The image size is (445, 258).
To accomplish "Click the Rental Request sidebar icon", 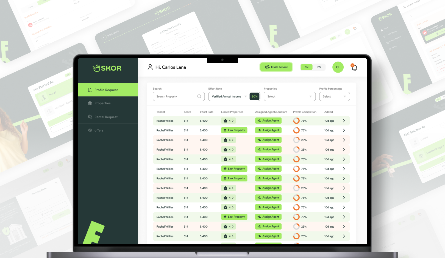I will coord(90,117).
